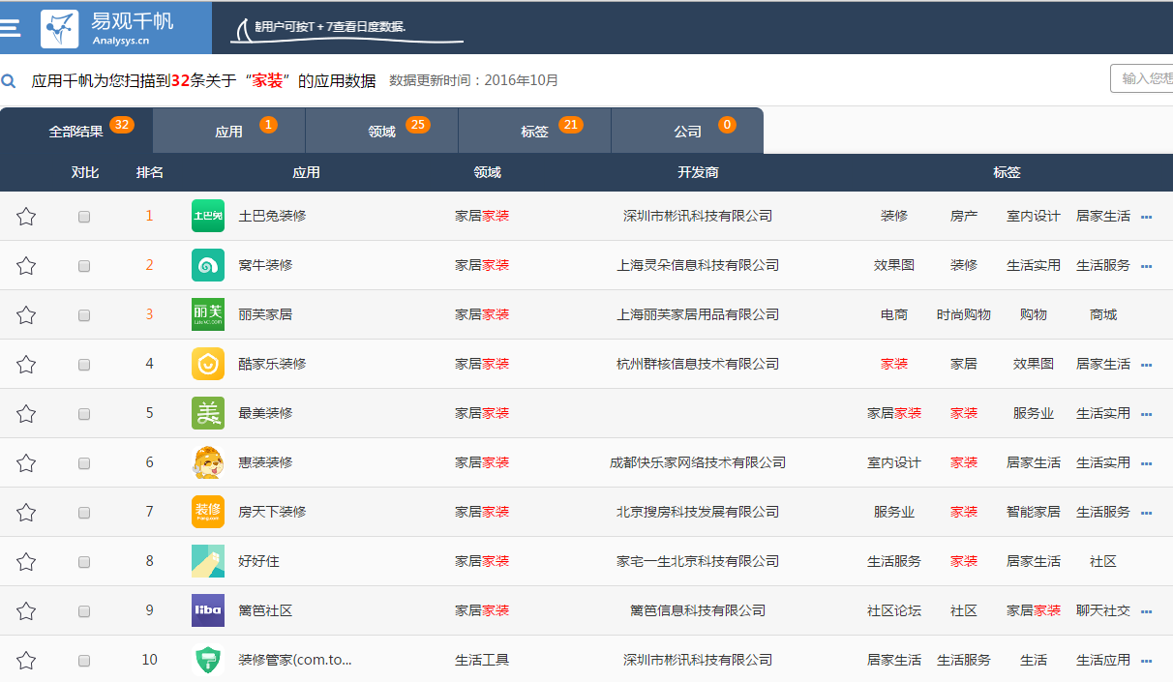Check the compare box for 好好住

pos(84,562)
